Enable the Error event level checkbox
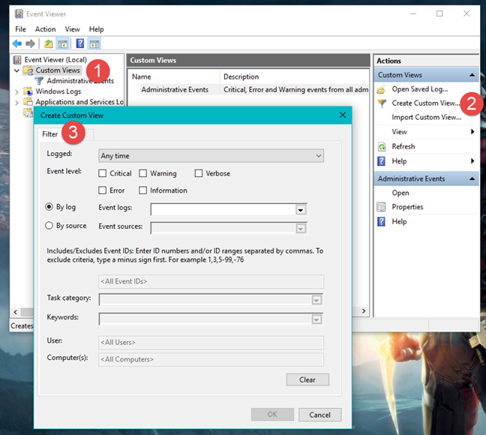 pyautogui.click(x=102, y=190)
